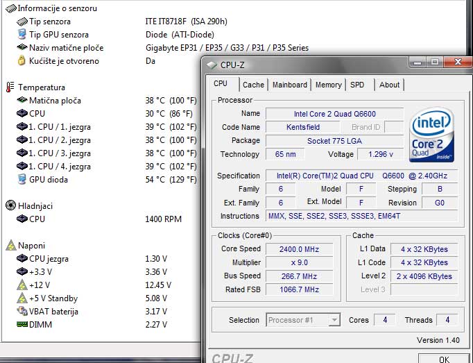
Task: Click the fan icon next to Hladnjaci
Action: (x=10, y=206)
